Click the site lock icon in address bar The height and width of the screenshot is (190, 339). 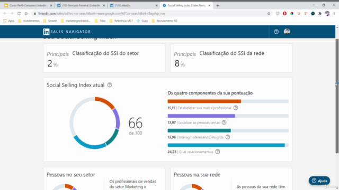click(x=34, y=13)
